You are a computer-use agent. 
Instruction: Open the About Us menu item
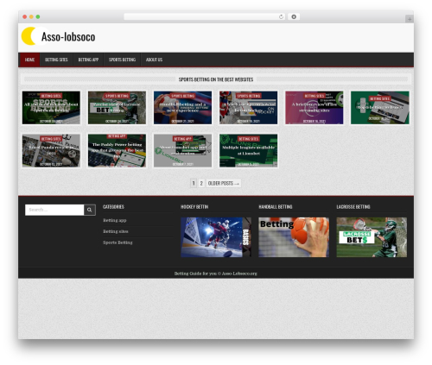tap(154, 60)
